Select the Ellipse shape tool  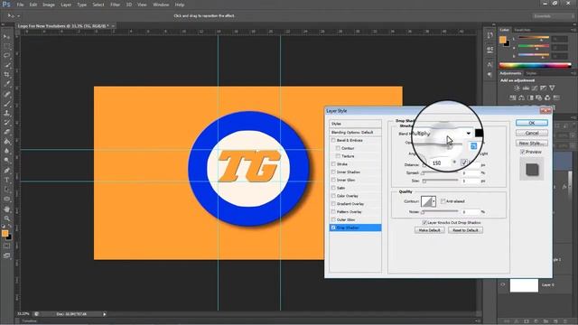pos(6,199)
